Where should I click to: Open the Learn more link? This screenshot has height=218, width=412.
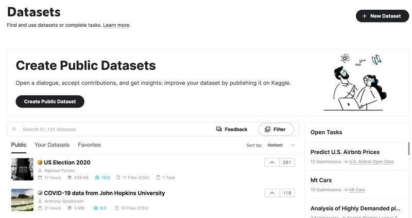[116, 25]
